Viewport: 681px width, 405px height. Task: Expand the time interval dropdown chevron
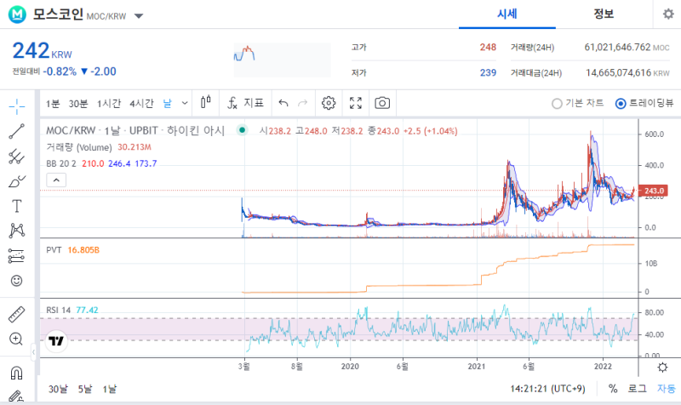185,103
